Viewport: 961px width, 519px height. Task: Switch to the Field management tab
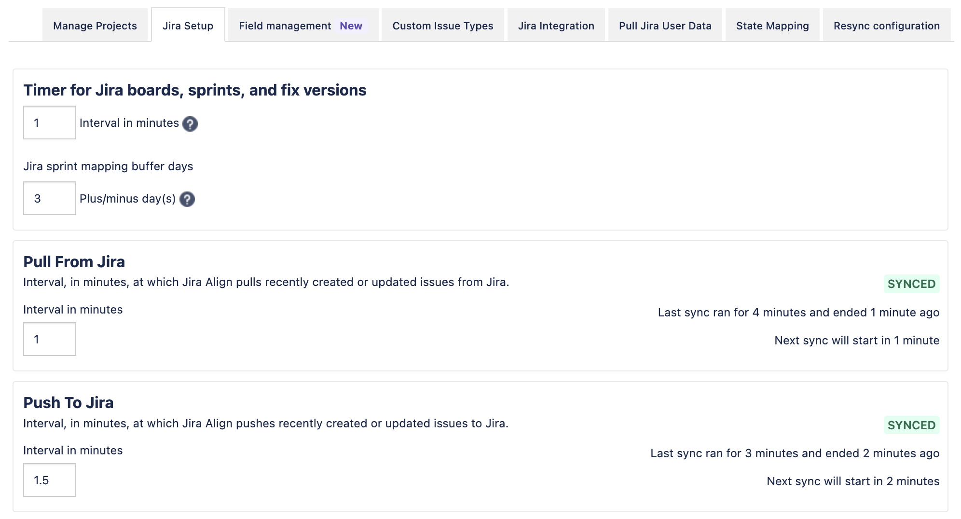(285, 26)
